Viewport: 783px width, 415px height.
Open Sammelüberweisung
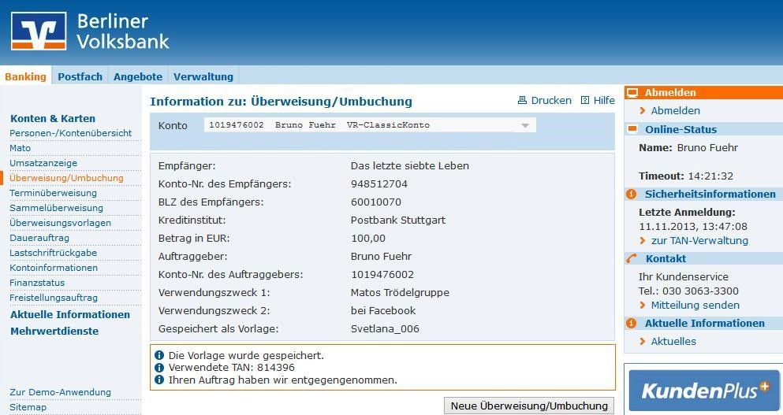[57, 208]
